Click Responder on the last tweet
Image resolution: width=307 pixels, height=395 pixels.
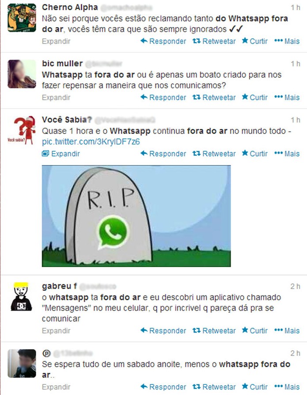click(x=163, y=387)
